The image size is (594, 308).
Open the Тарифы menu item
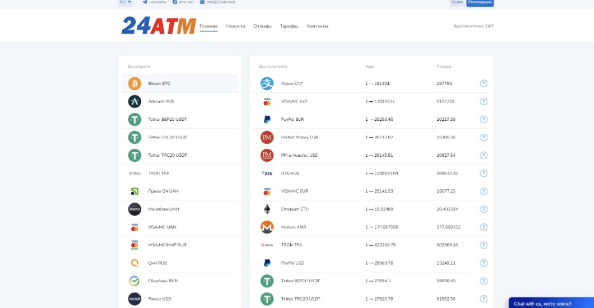289,26
